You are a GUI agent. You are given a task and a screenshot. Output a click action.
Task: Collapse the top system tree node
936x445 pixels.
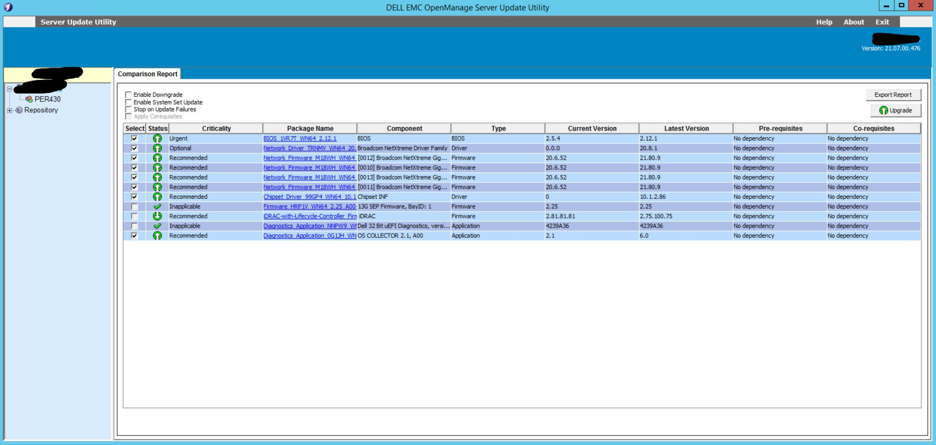(x=10, y=89)
